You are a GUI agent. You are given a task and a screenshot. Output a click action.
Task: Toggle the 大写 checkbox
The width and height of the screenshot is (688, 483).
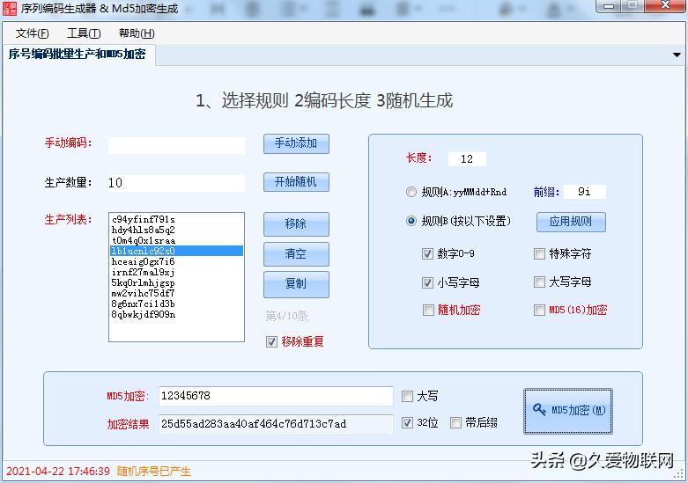point(407,396)
